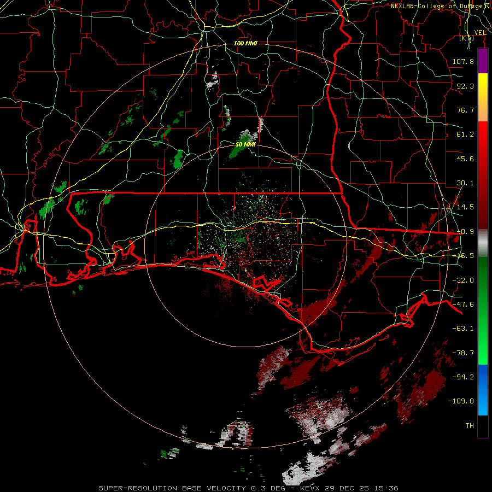Select the -47.6 velocity scale value

coord(463,304)
